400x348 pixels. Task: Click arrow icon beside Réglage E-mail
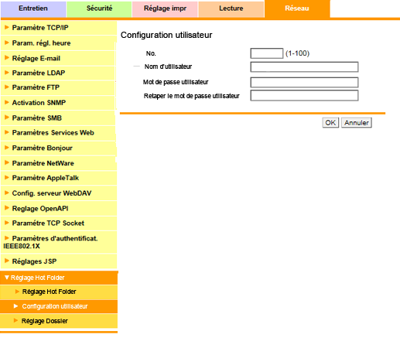7,57
